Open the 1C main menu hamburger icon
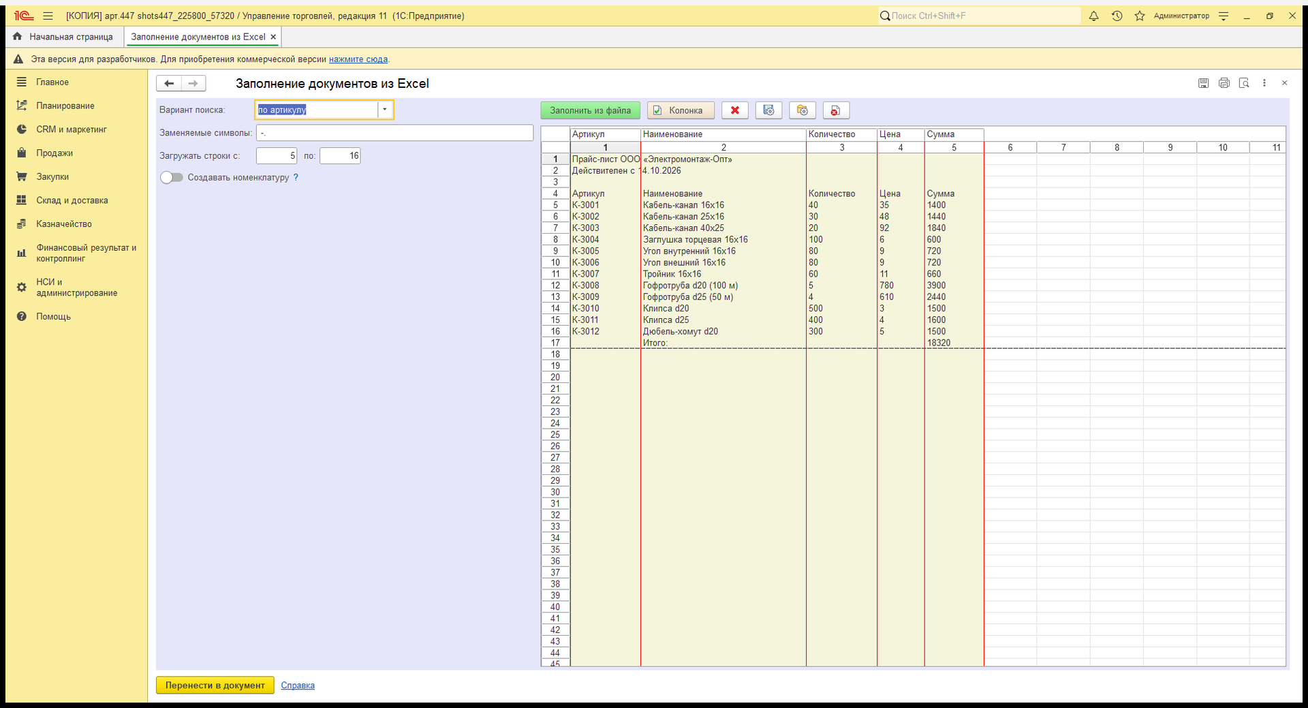Screen dimensions: 1308x708 (48, 16)
